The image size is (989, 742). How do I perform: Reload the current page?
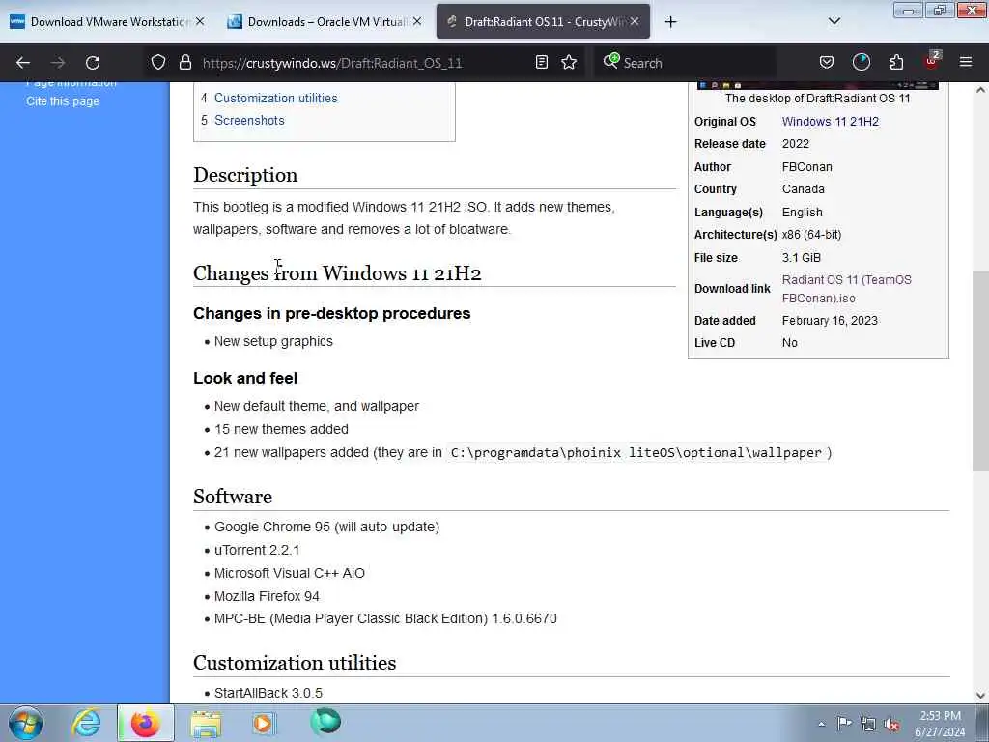[93, 63]
